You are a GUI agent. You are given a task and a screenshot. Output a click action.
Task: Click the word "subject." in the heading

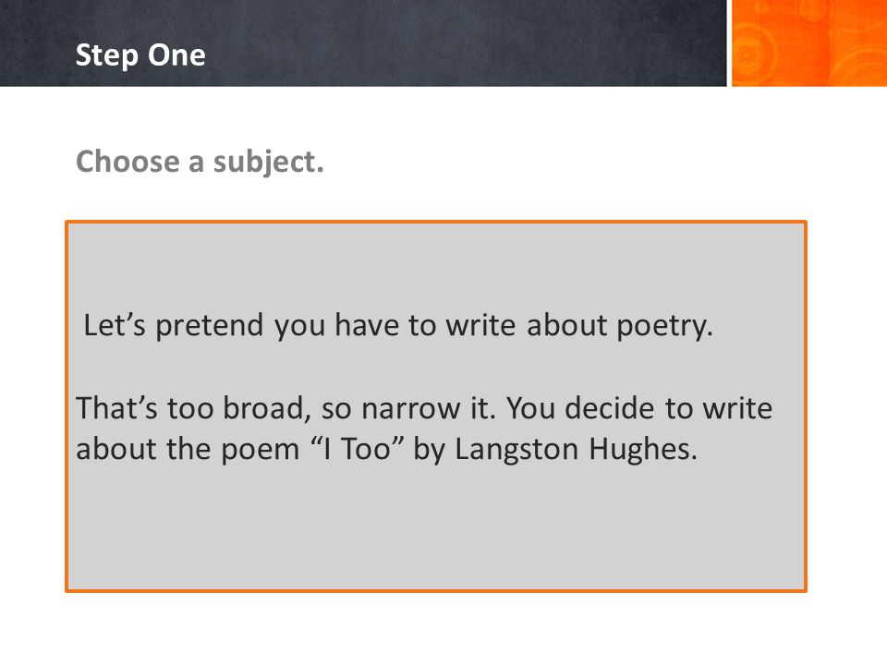(x=268, y=163)
